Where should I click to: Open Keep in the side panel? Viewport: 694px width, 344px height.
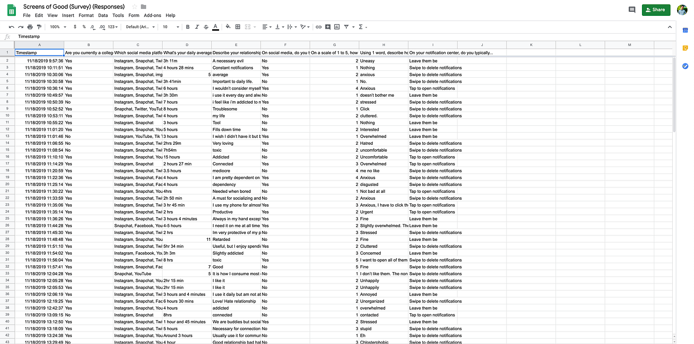click(686, 48)
